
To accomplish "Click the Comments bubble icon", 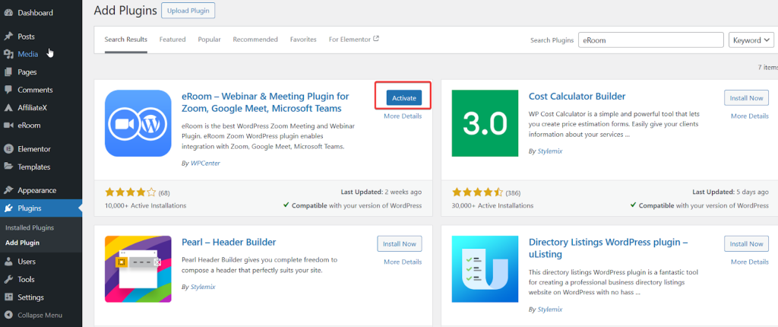I will (x=8, y=90).
